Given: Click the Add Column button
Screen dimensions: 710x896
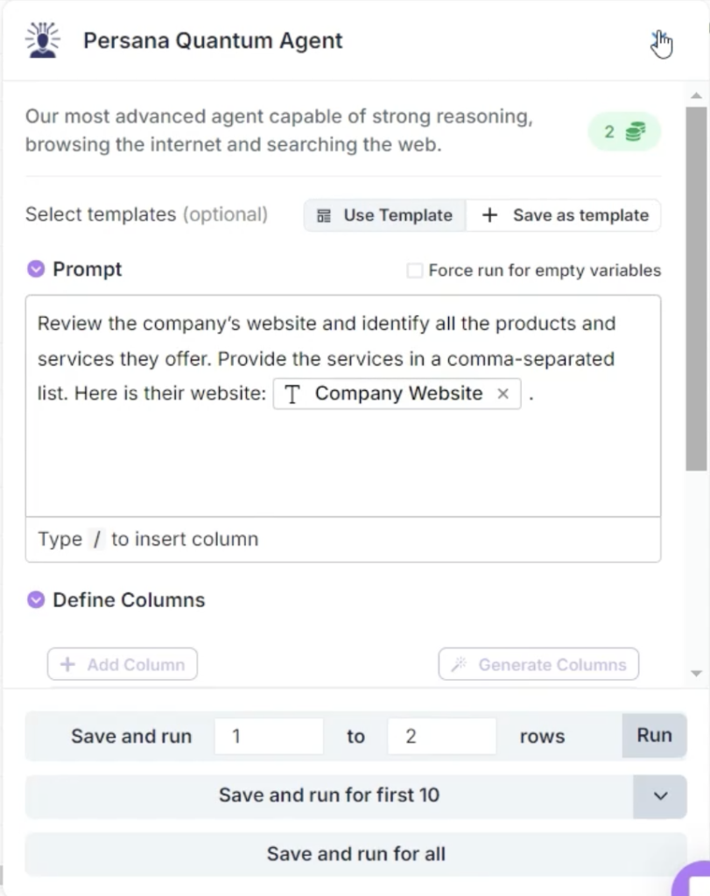Looking at the screenshot, I should coord(123,664).
